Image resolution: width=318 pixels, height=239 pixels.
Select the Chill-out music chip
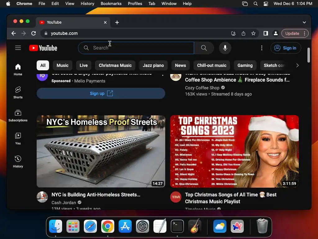click(212, 65)
